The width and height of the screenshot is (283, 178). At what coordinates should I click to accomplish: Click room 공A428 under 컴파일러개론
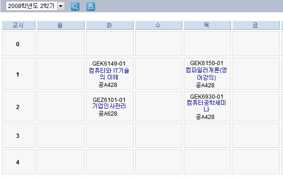click(x=205, y=85)
